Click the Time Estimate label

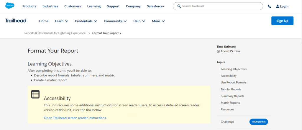pyautogui.click(x=226, y=47)
